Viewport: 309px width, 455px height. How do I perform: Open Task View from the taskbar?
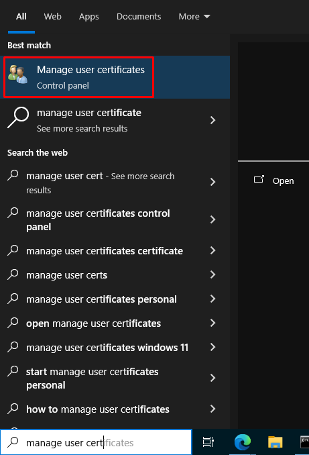208,442
